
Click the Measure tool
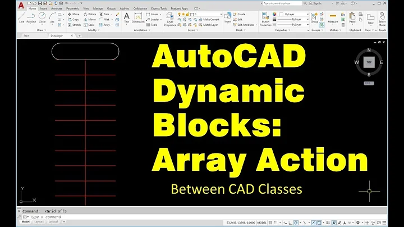[333, 18]
